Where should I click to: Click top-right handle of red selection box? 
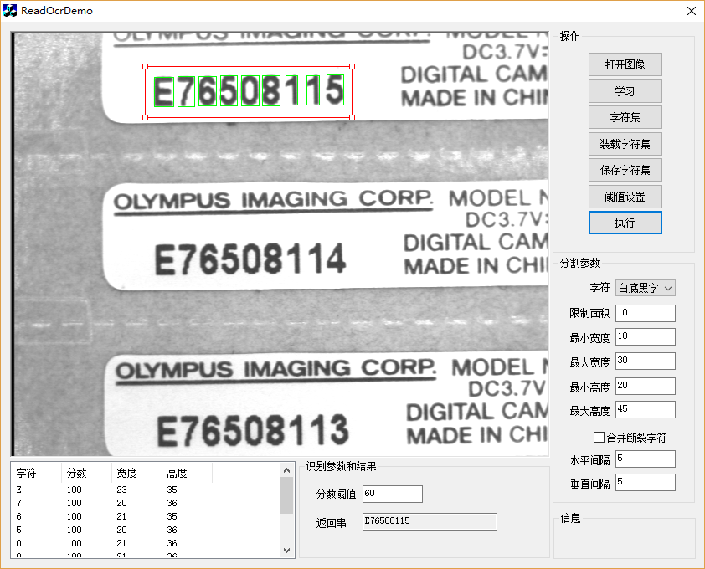click(x=352, y=66)
